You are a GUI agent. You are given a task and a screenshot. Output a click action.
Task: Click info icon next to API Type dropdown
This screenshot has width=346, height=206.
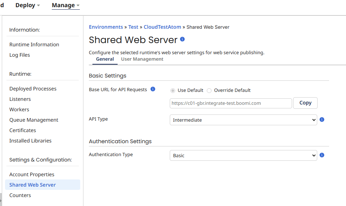click(x=322, y=120)
